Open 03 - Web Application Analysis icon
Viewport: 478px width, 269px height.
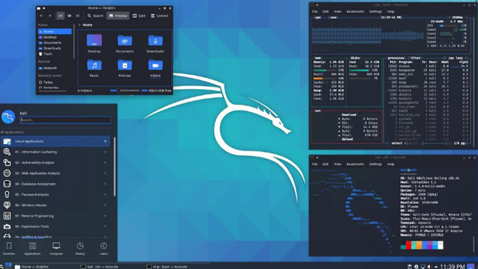pos(7,173)
